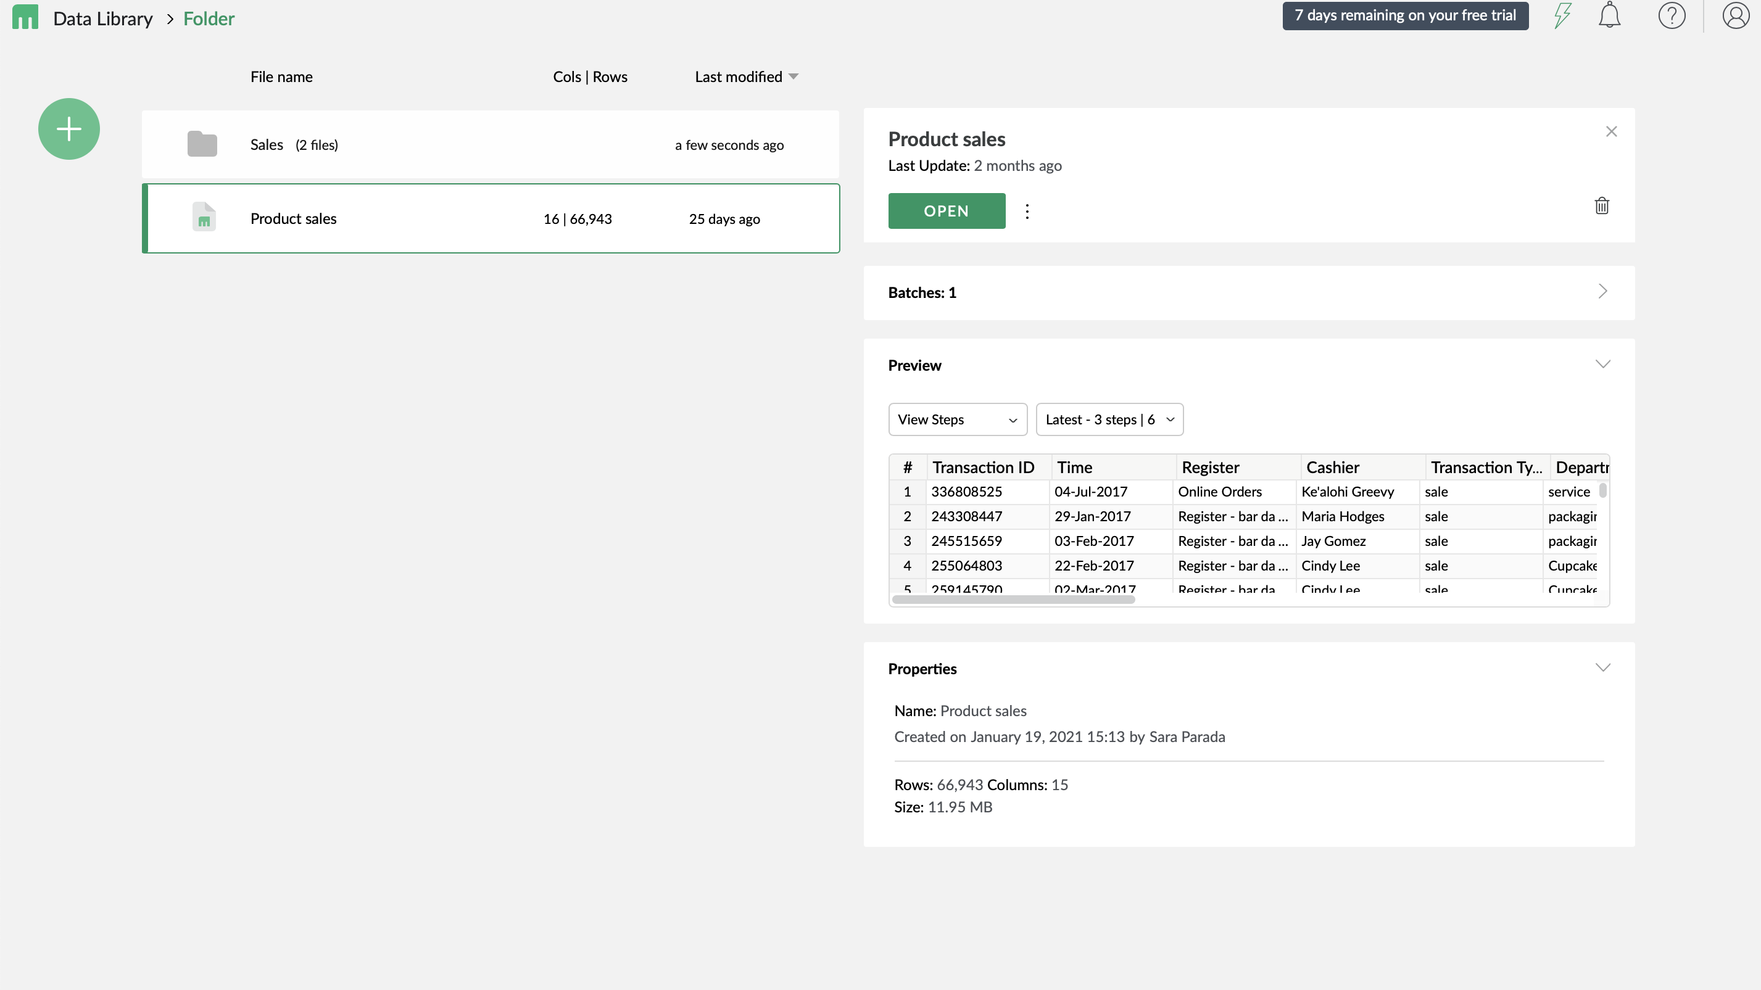
Task: Toggle the Last modified sort order
Action: click(x=746, y=76)
